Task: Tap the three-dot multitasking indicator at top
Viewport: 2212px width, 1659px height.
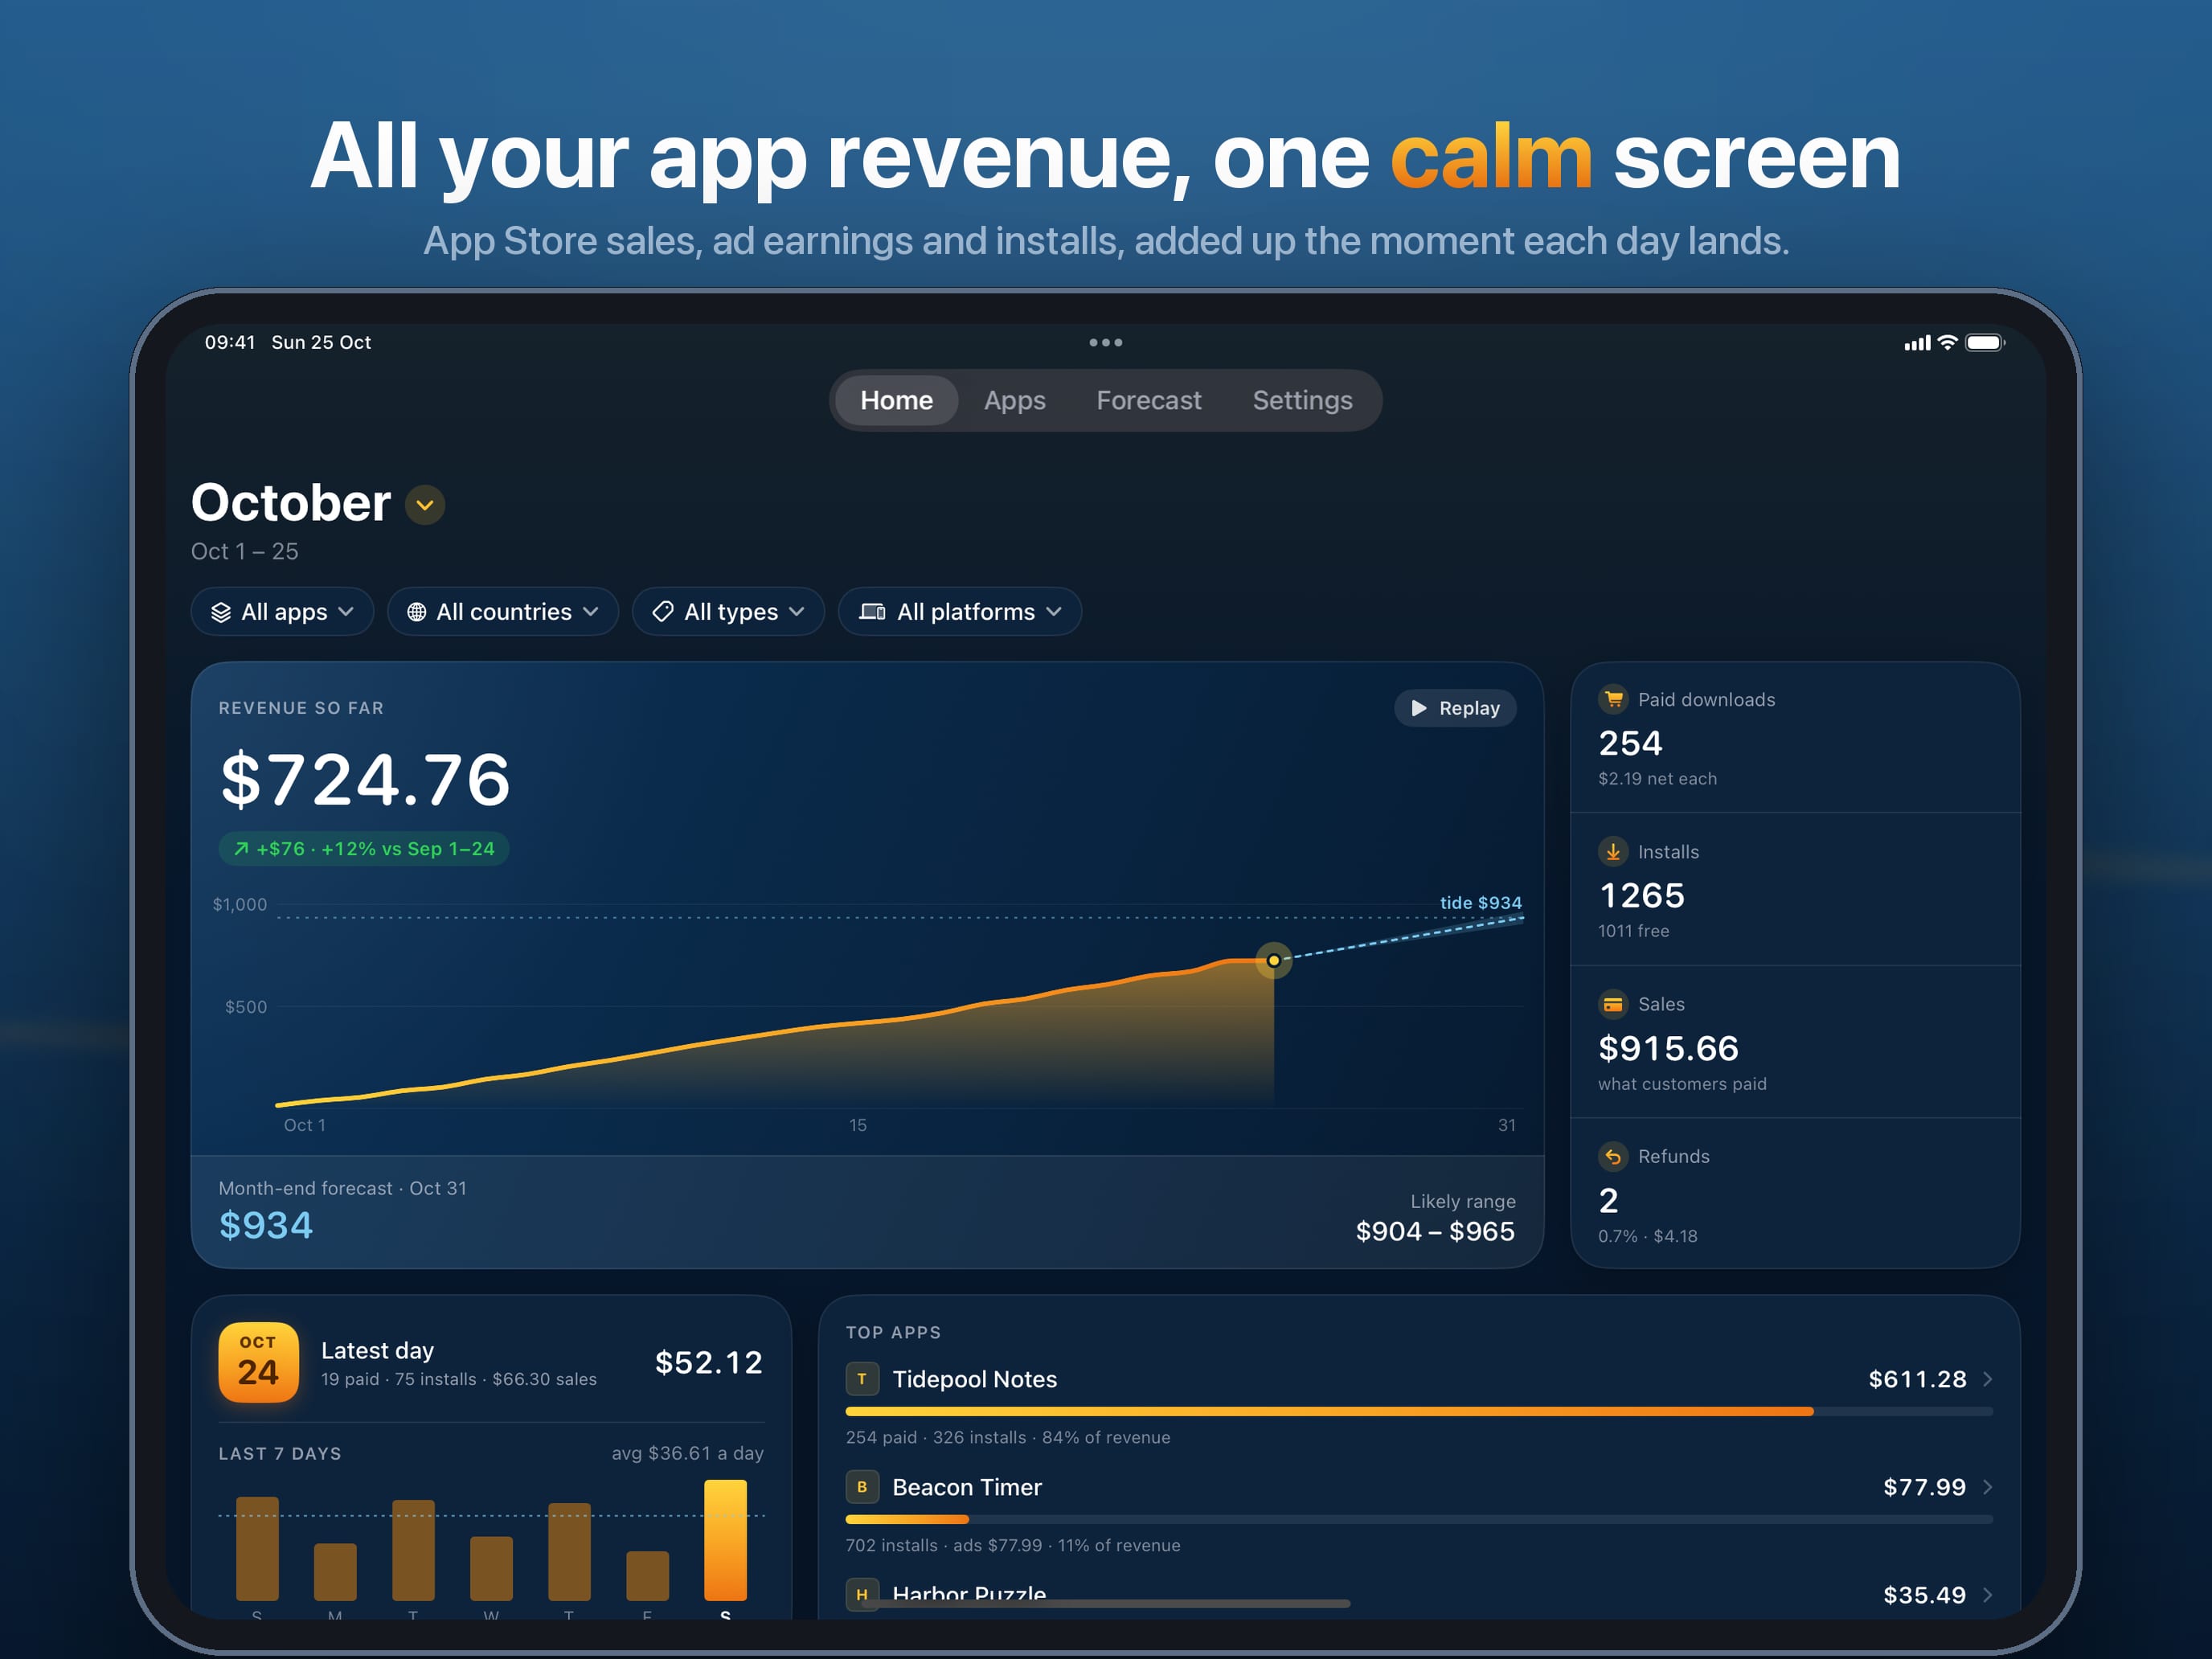Action: [x=1105, y=342]
